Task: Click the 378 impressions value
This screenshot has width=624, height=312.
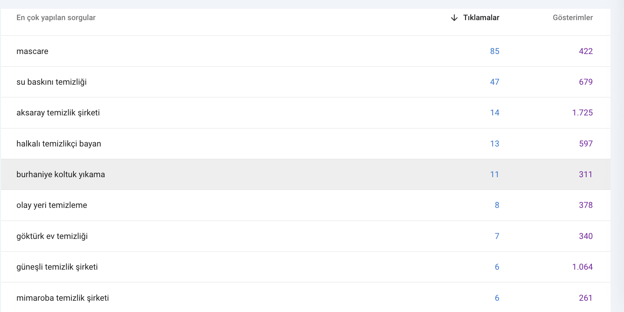Action: (586, 205)
